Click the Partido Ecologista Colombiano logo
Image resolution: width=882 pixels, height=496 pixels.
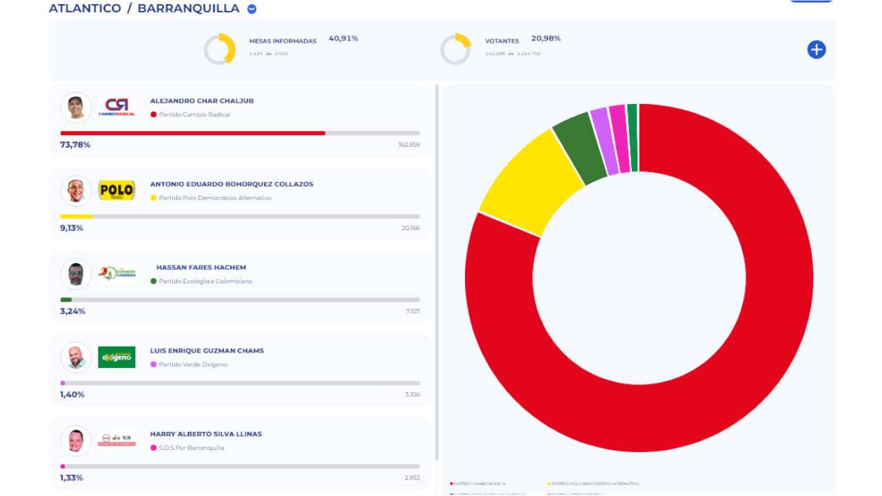[x=116, y=274]
